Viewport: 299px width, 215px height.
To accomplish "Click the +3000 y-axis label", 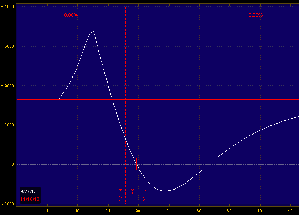I will (7, 46).
